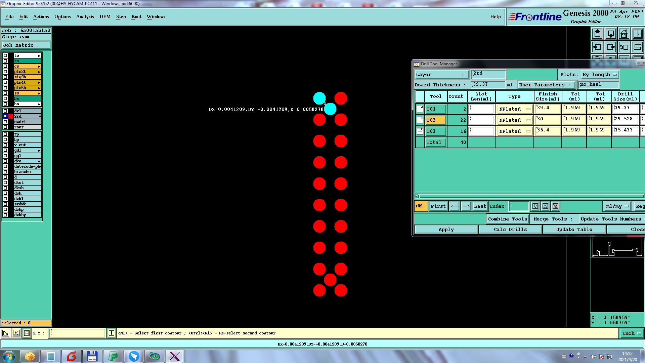
Task: Click the Combine Tools button
Action: pos(507,219)
